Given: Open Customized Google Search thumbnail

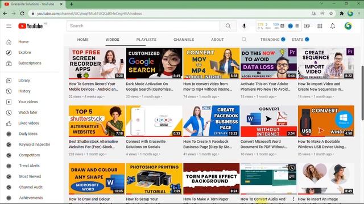Looking at the screenshot, I should click(x=154, y=63).
